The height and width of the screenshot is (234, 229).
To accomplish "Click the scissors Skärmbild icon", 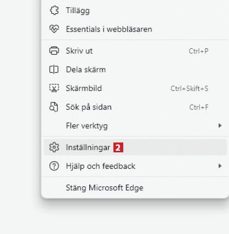I will pos(54,88).
